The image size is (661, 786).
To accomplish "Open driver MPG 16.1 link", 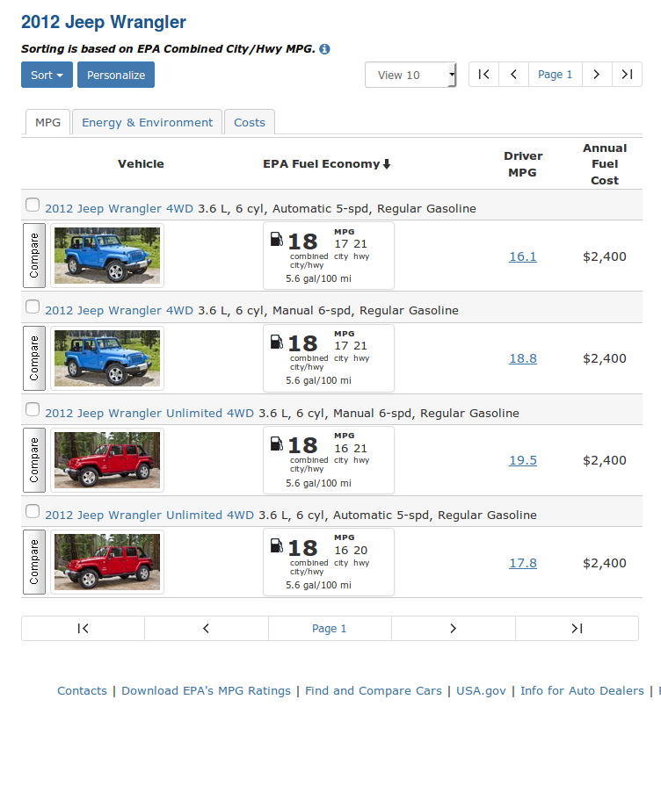I will (523, 256).
